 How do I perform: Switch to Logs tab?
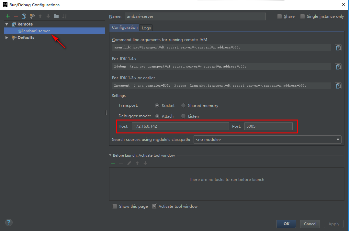pyautogui.click(x=146, y=28)
